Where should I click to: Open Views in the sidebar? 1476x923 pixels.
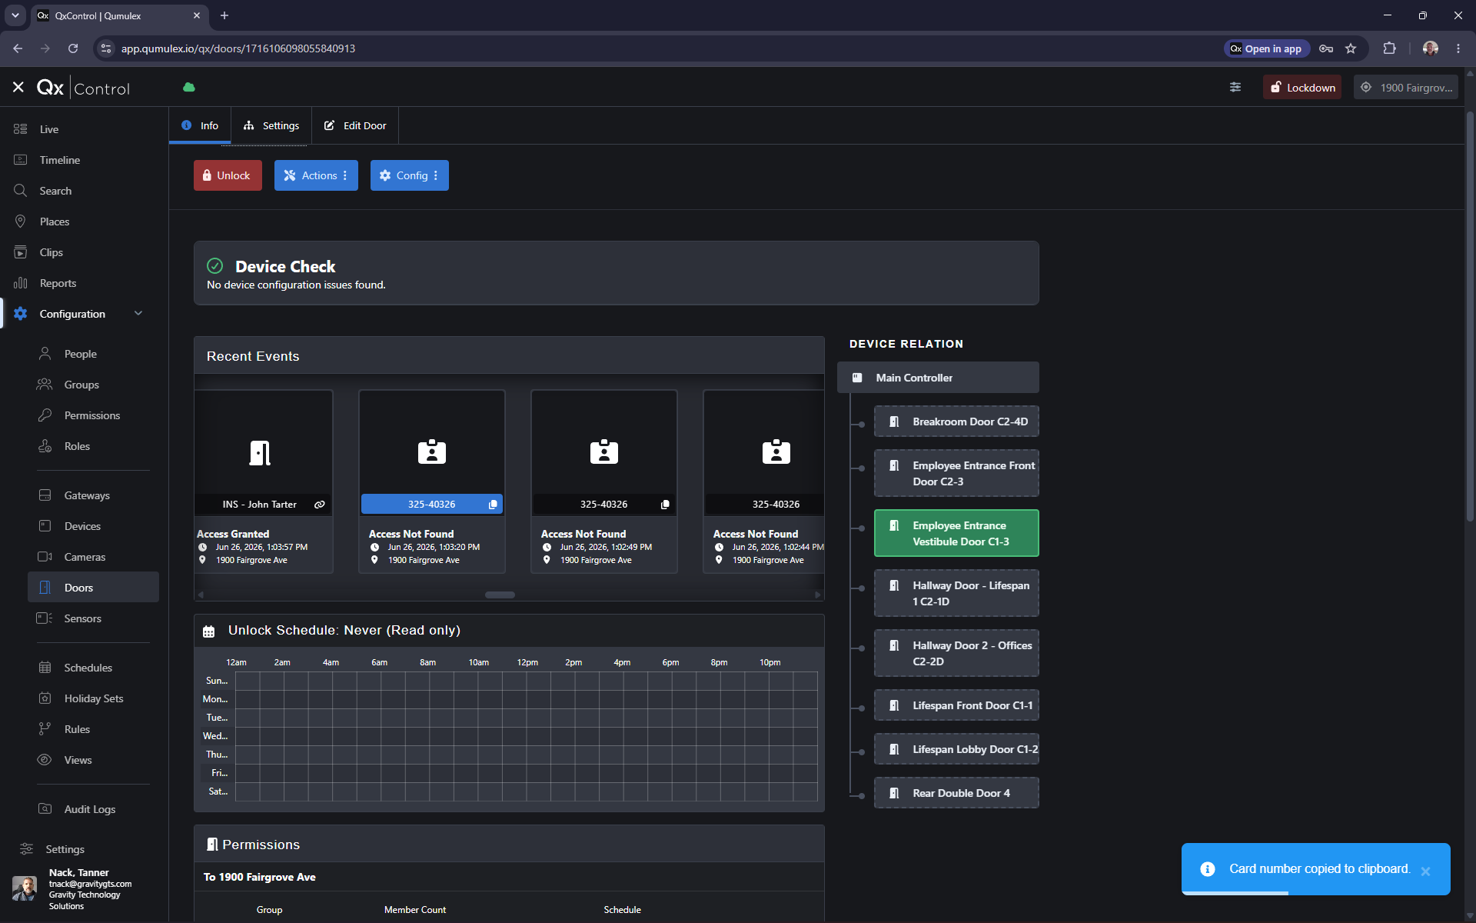(78, 760)
